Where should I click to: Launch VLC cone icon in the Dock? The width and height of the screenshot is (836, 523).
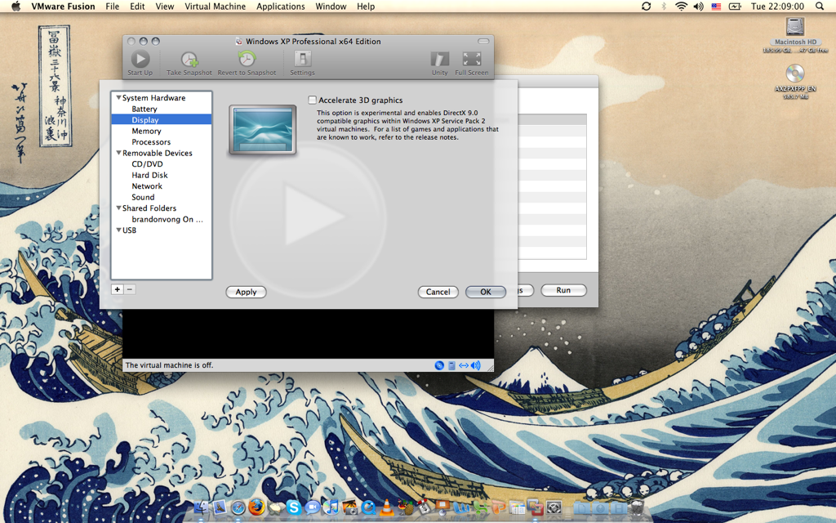[387, 507]
